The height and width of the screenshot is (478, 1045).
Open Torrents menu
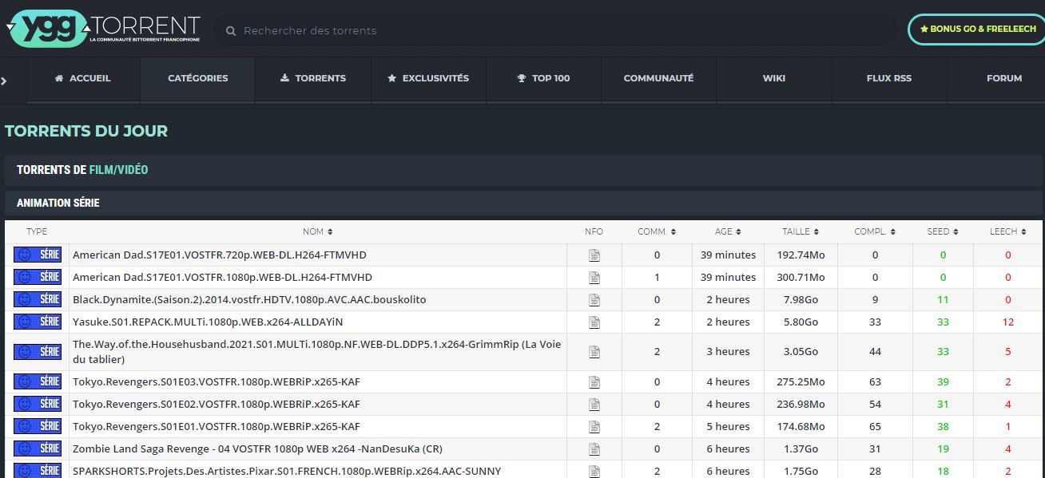click(x=313, y=78)
